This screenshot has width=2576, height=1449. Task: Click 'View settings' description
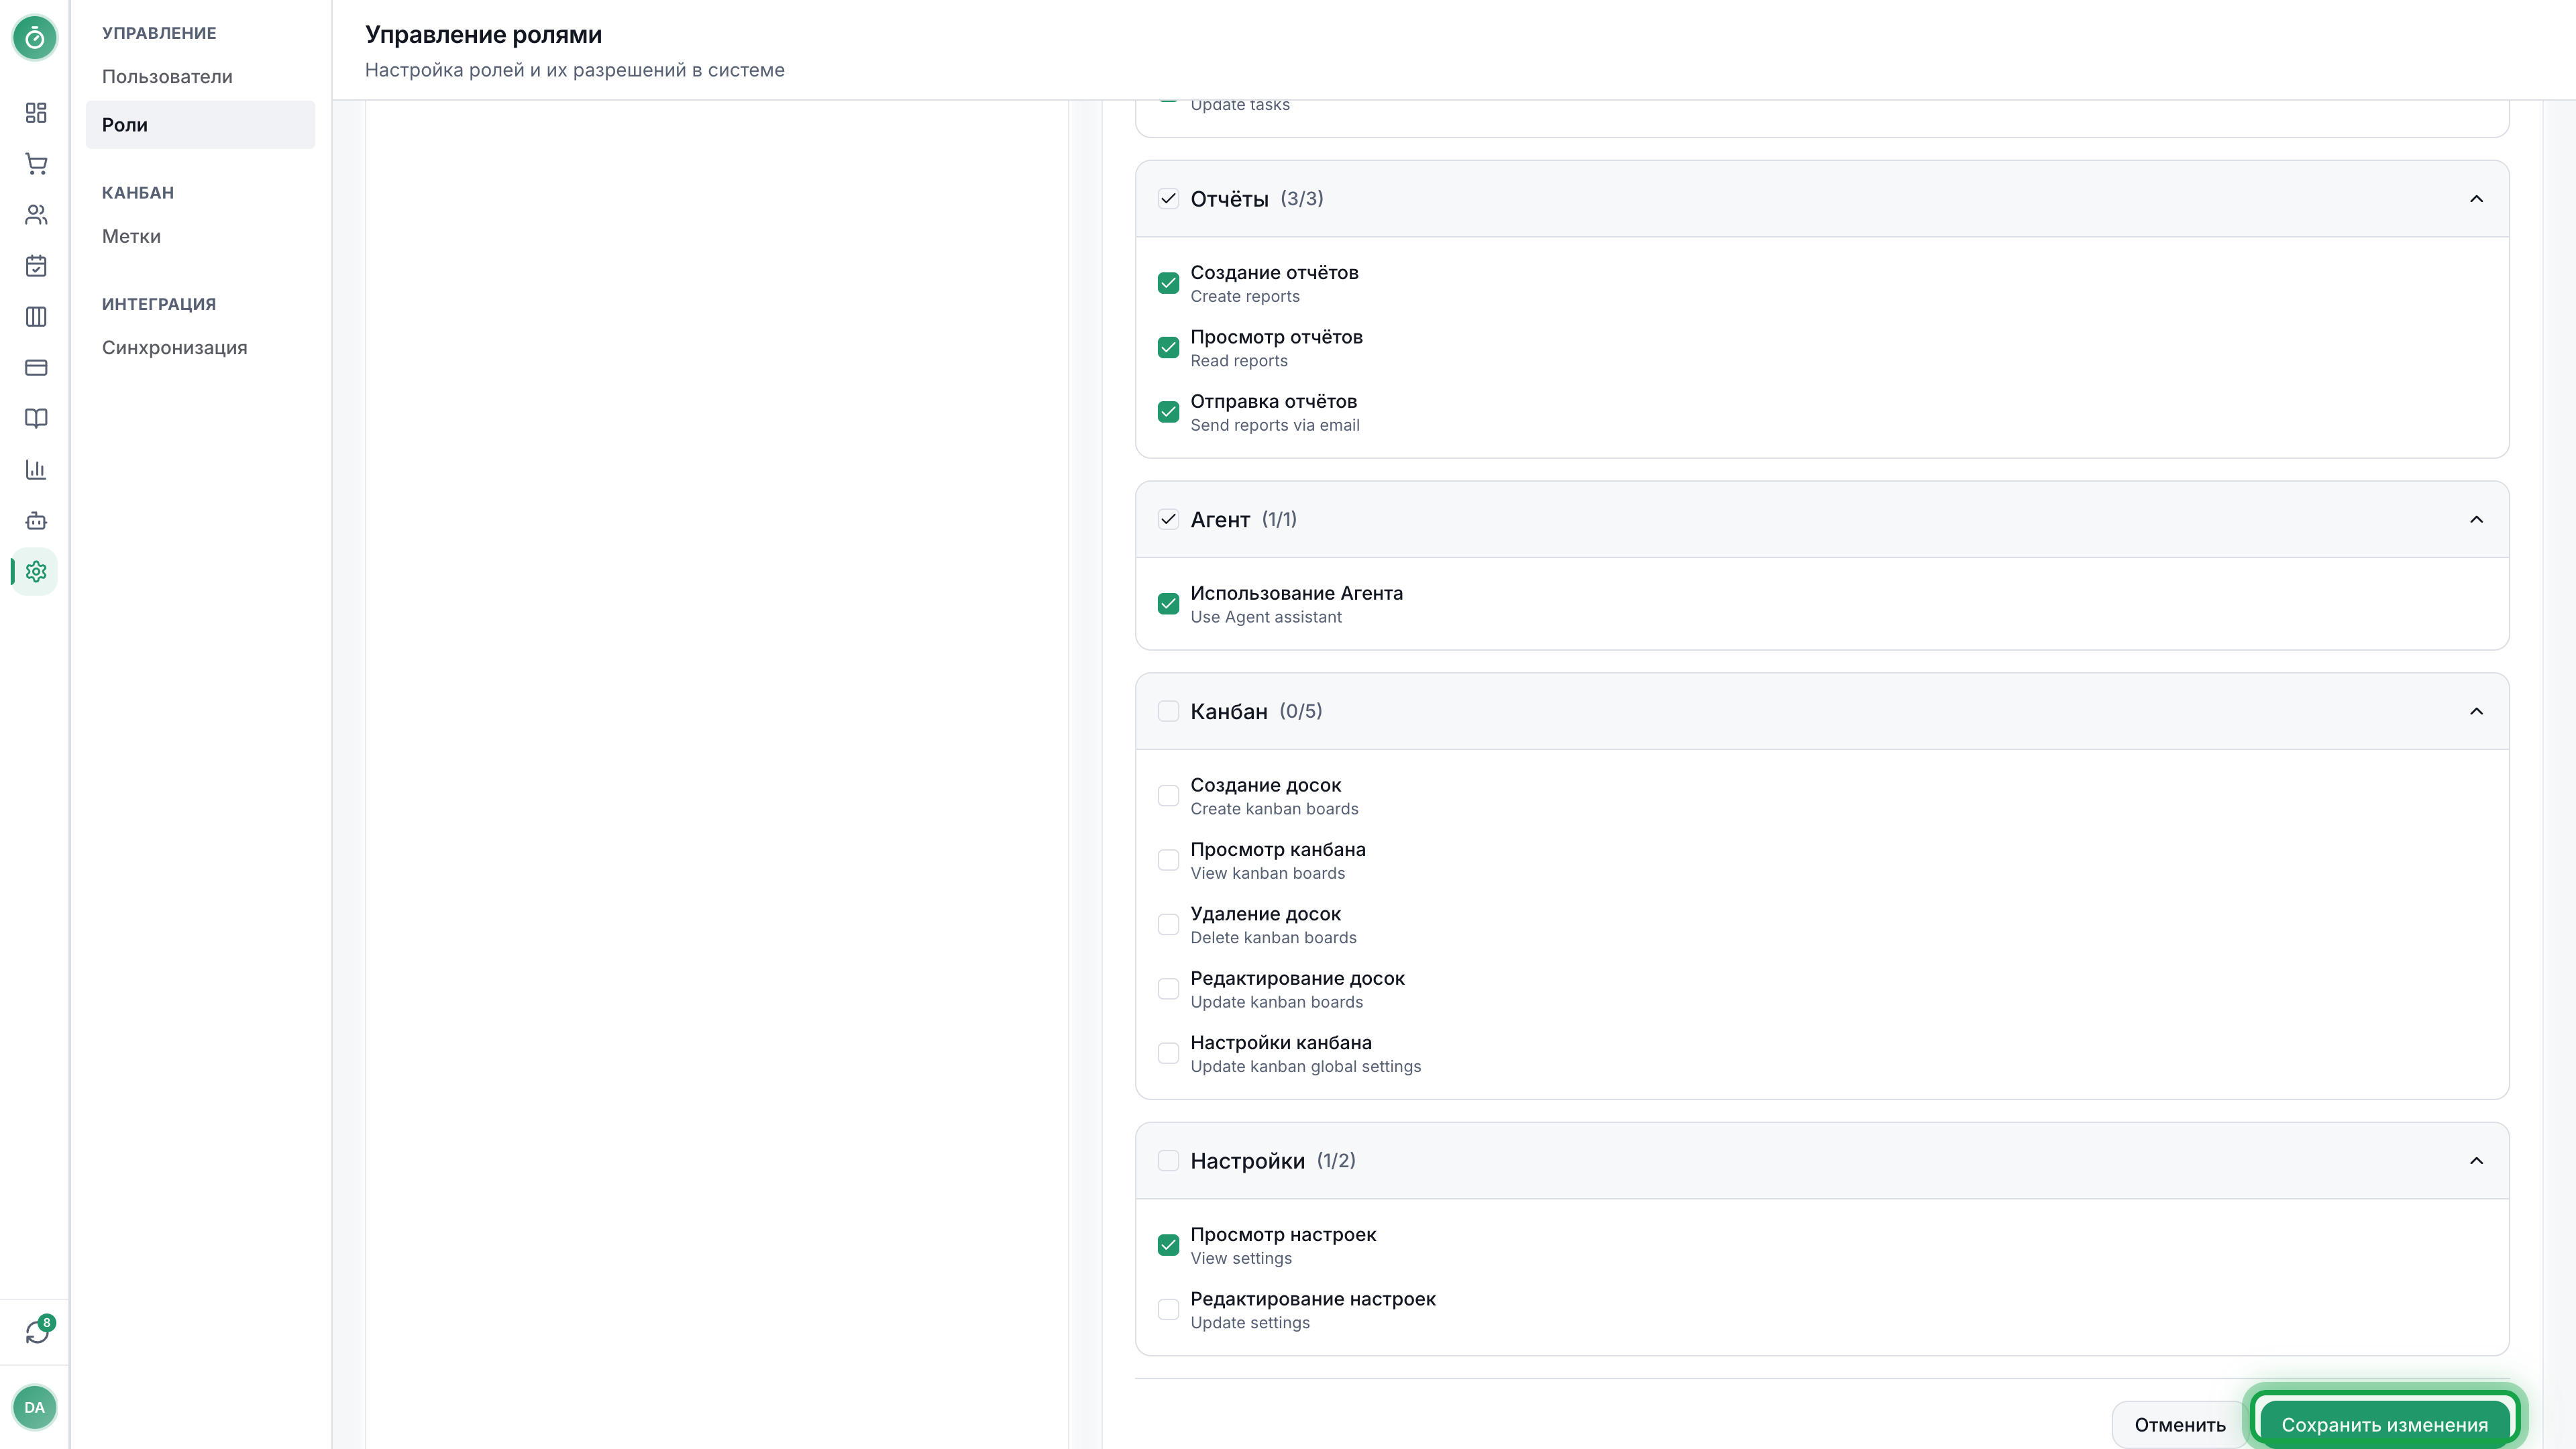(x=1241, y=1259)
